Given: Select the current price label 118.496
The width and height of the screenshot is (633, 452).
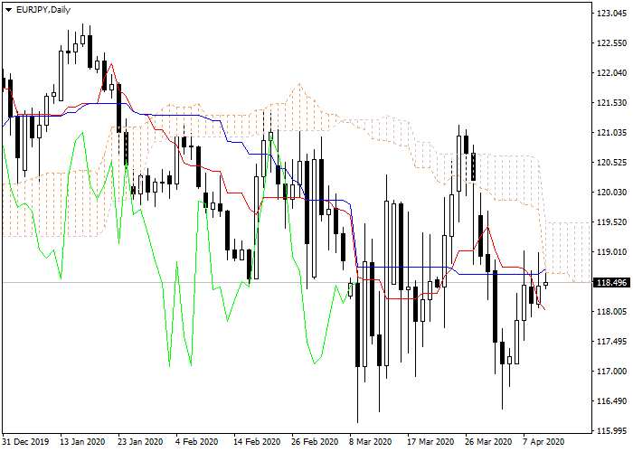Looking at the screenshot, I should coord(612,282).
